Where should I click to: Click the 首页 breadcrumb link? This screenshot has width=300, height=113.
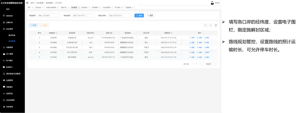tap(32, 3)
